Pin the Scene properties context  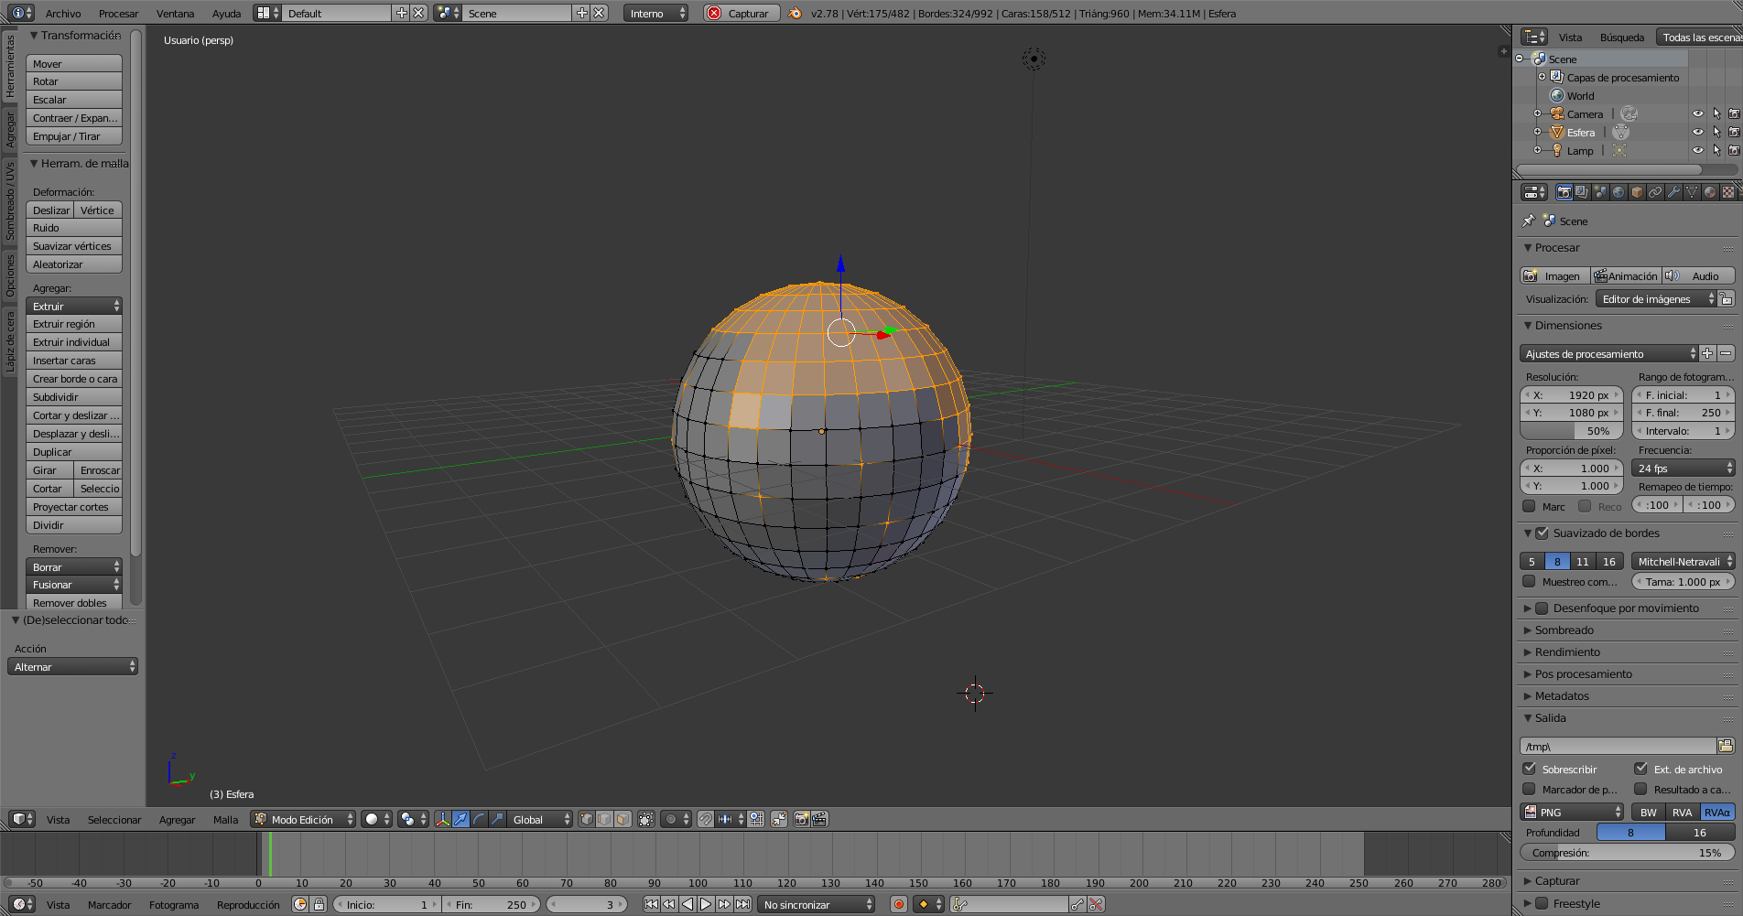(1528, 221)
